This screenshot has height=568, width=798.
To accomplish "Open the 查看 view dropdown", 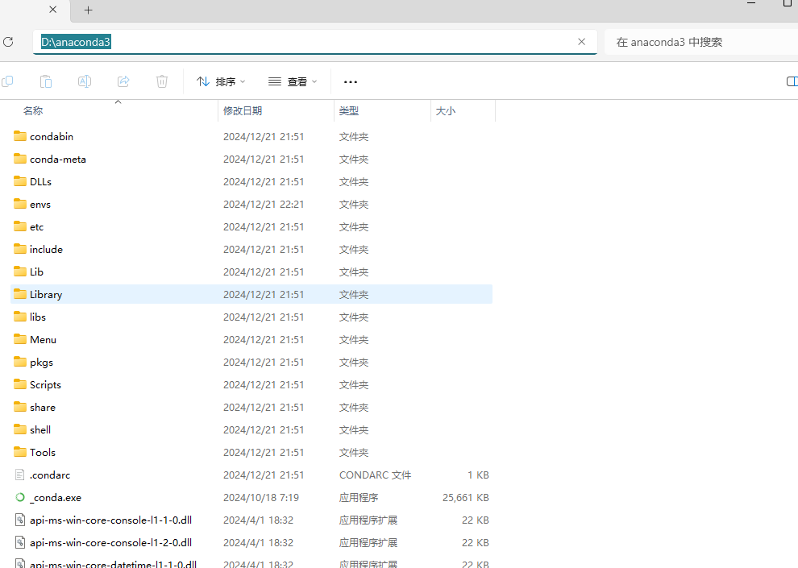I will pyautogui.click(x=293, y=81).
